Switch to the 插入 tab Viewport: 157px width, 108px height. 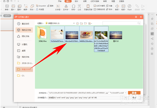68,1
